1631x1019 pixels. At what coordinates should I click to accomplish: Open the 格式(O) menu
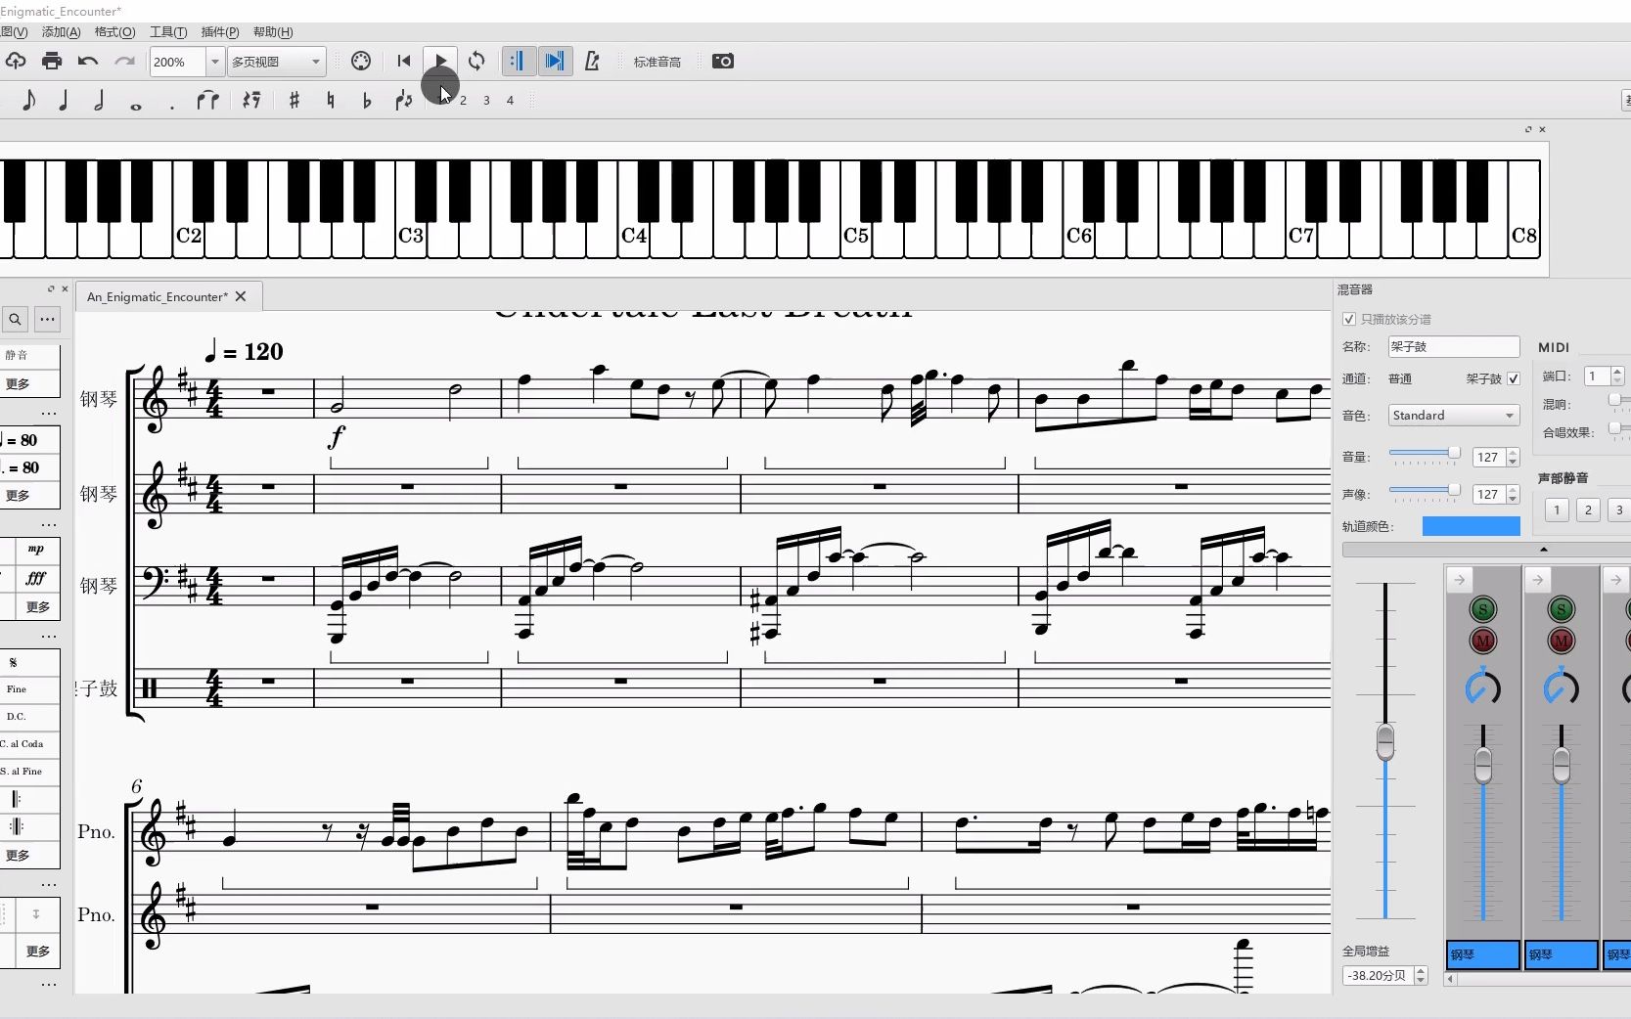[114, 32]
